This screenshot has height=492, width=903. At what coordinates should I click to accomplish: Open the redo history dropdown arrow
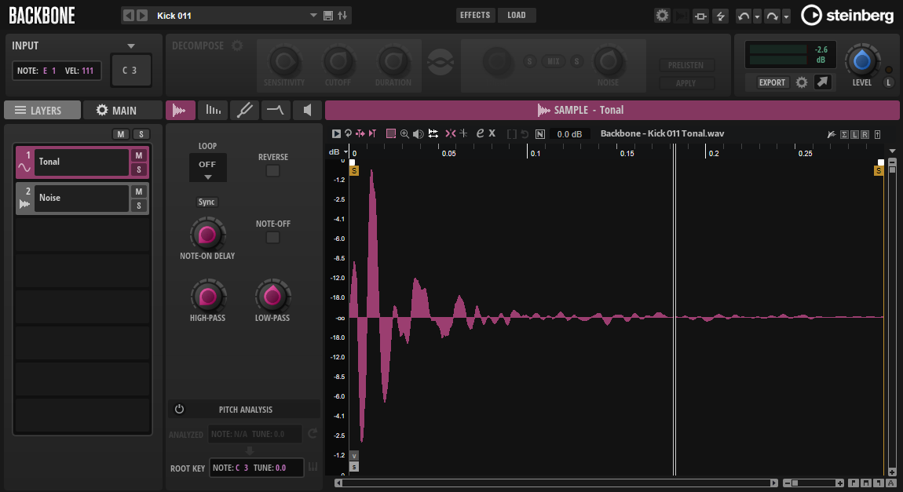click(x=786, y=16)
